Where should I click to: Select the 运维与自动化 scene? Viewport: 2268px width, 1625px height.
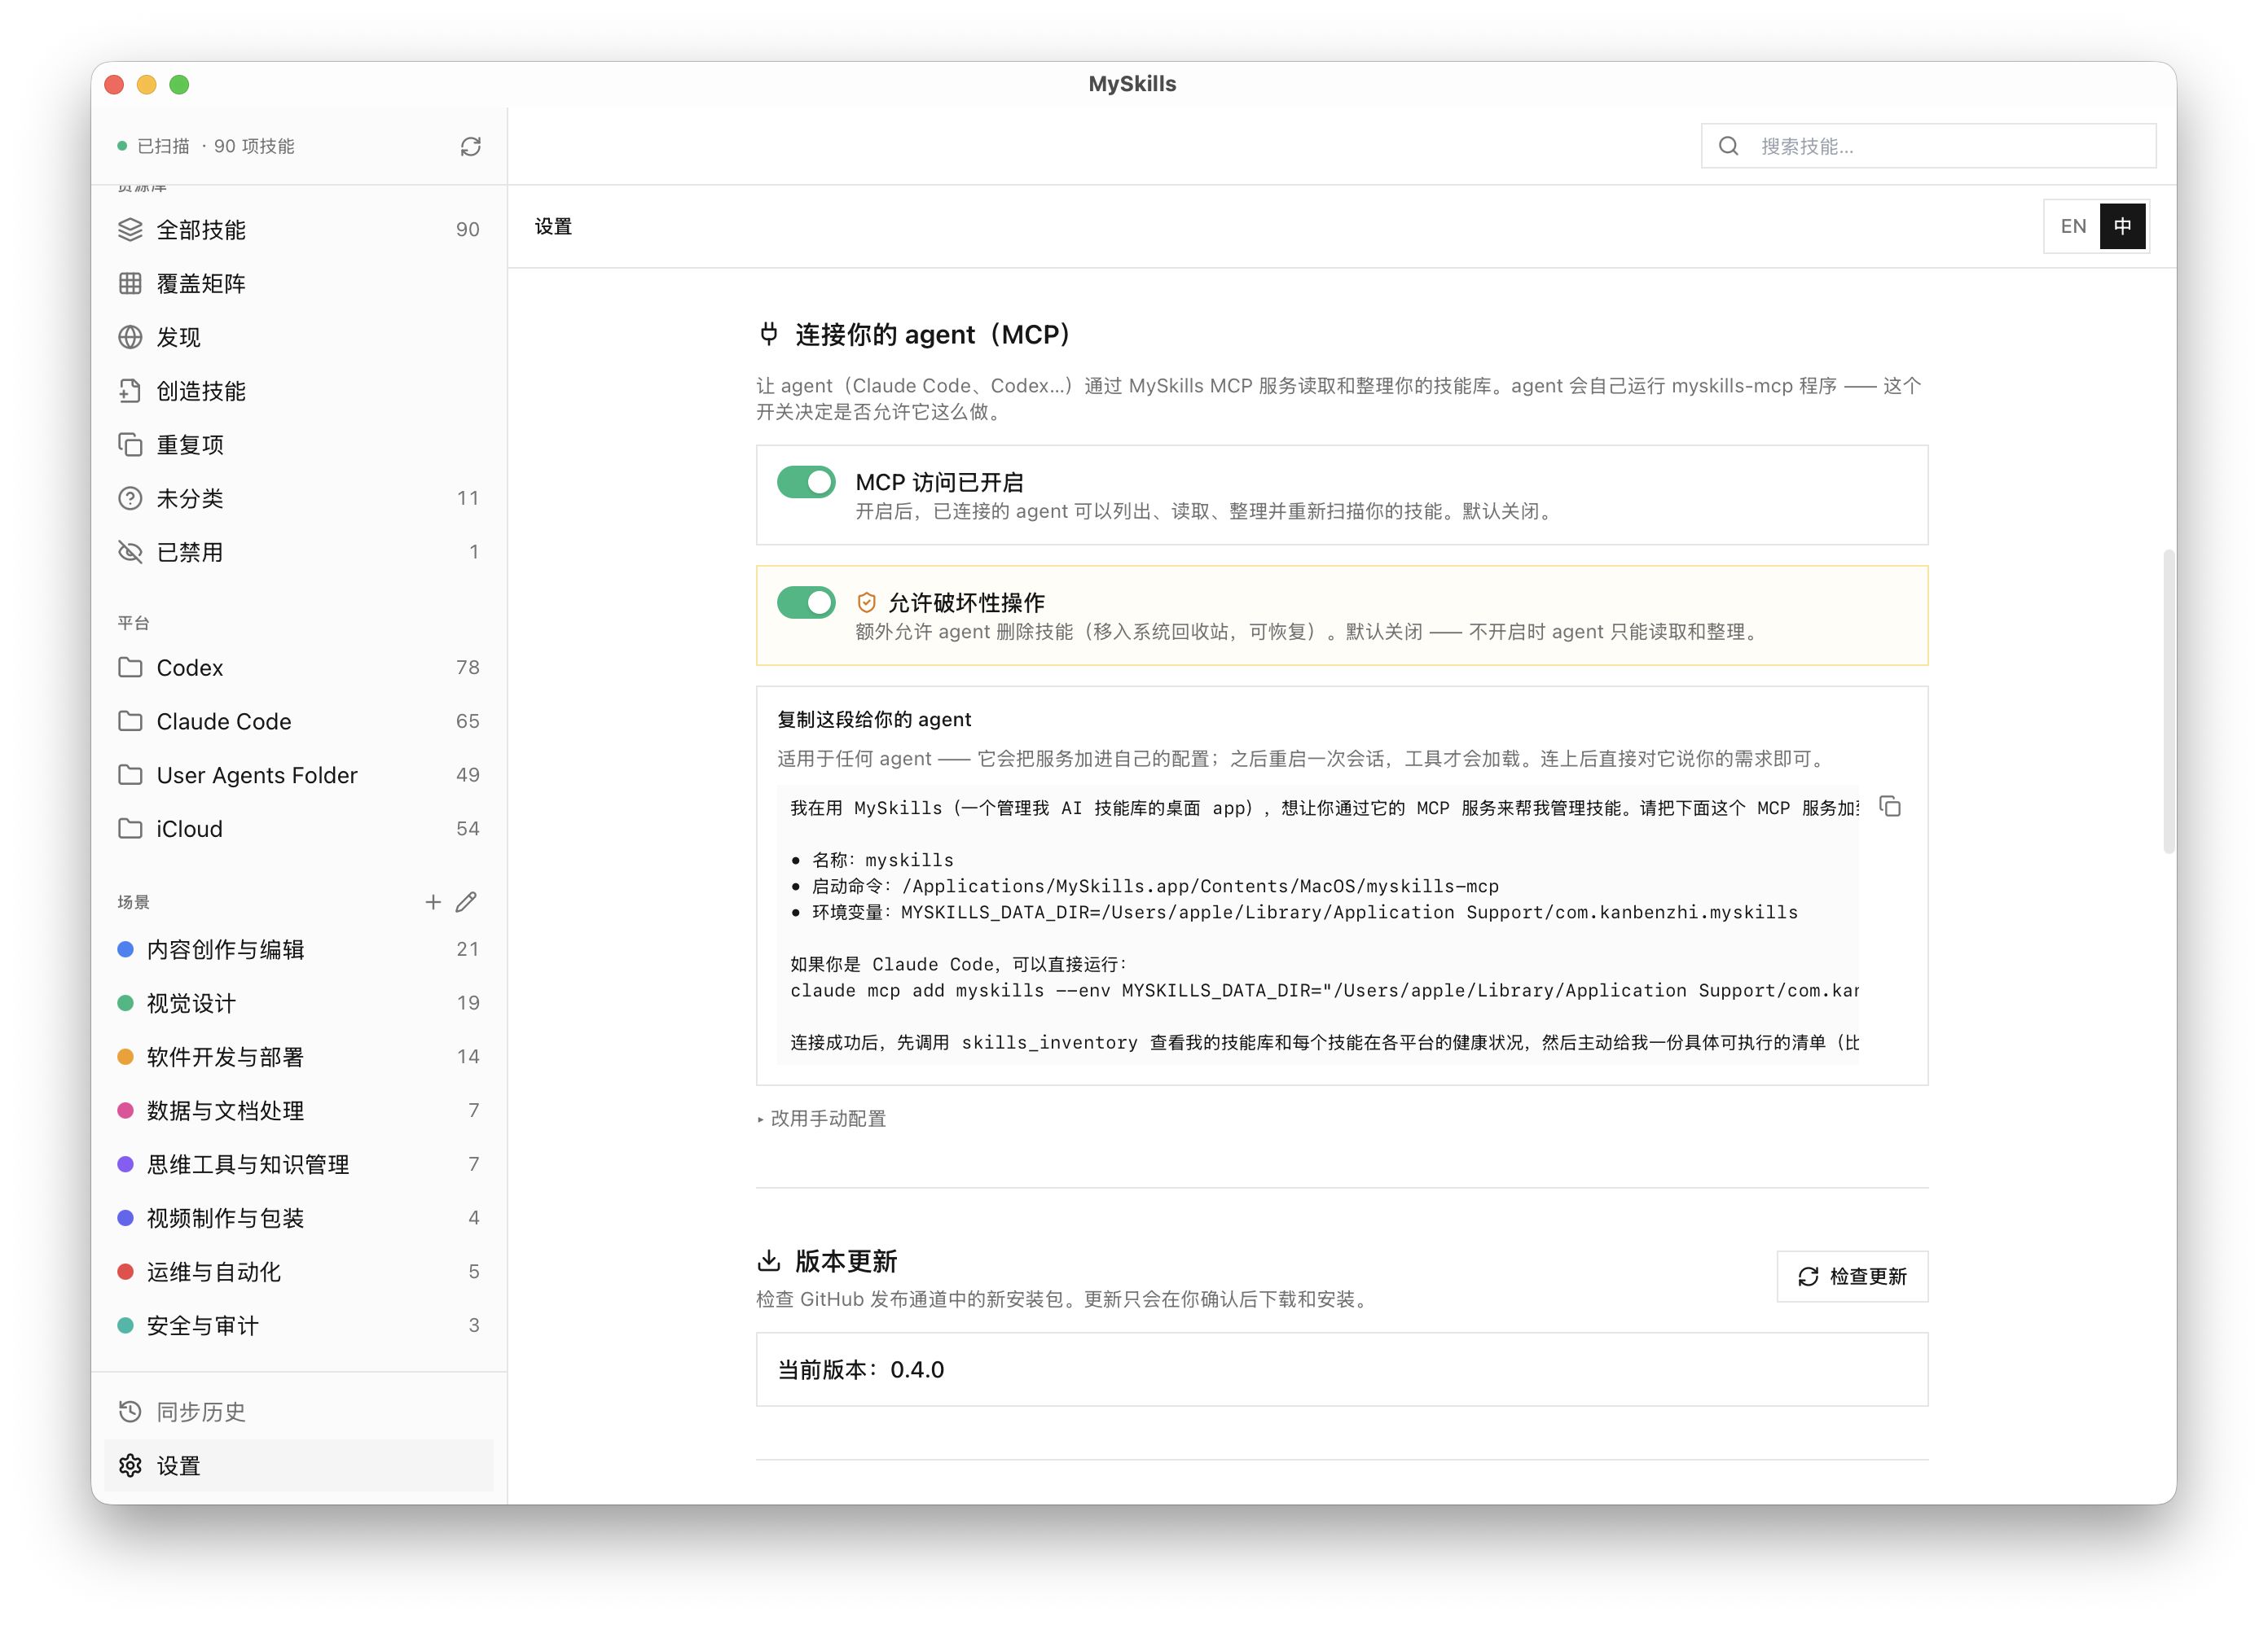[x=298, y=1272]
